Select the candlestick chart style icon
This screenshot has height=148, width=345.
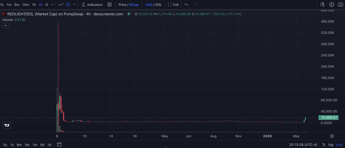click(x=68, y=5)
